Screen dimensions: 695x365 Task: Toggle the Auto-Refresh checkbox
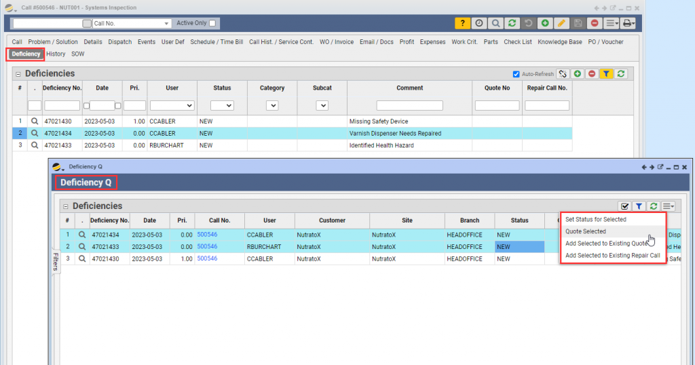pyautogui.click(x=516, y=73)
